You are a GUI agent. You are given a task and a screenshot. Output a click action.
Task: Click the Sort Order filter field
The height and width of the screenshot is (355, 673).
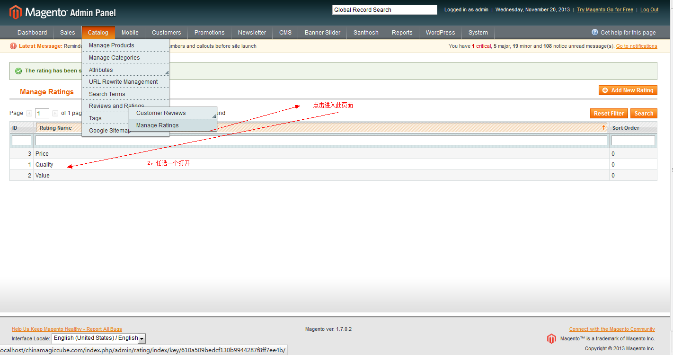click(633, 141)
